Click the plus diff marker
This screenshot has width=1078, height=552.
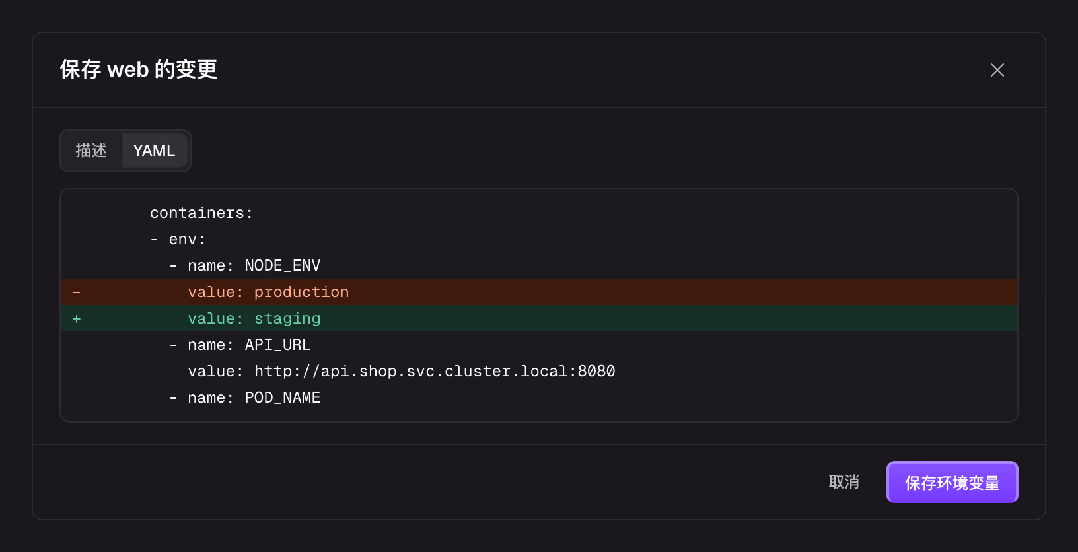click(x=77, y=319)
